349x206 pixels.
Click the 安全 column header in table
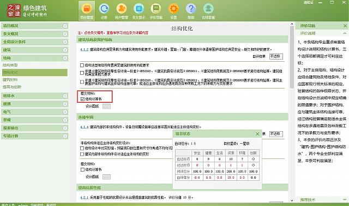pyautogui.click(x=197, y=153)
